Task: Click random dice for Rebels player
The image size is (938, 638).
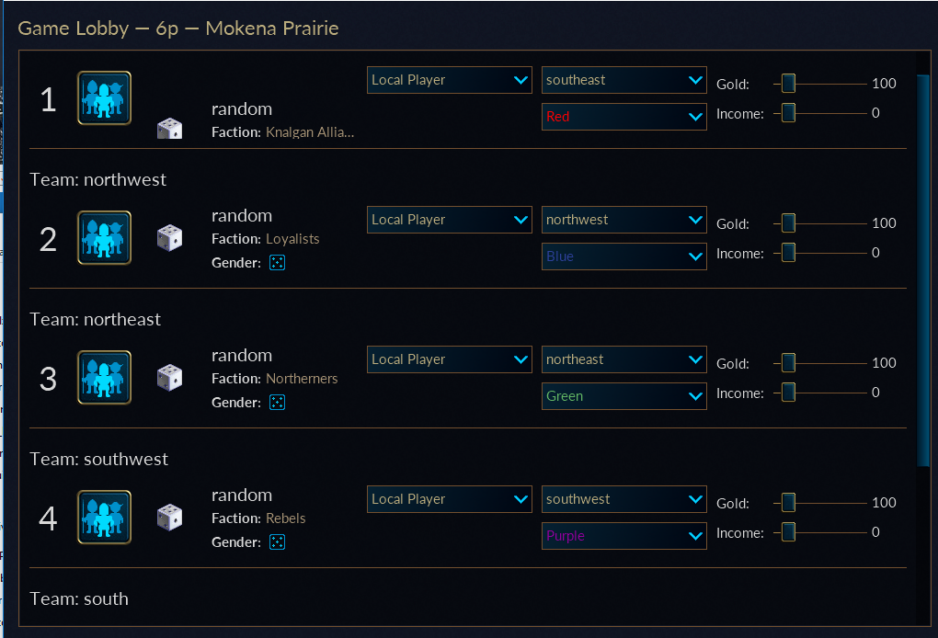Action: pyautogui.click(x=169, y=518)
